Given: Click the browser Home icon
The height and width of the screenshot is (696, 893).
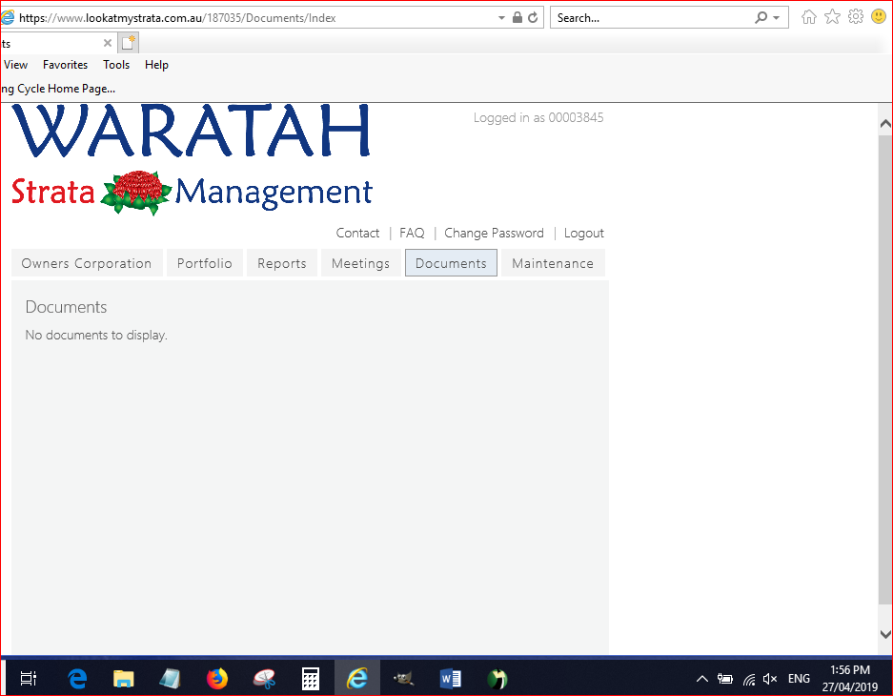Looking at the screenshot, I should pyautogui.click(x=809, y=17).
